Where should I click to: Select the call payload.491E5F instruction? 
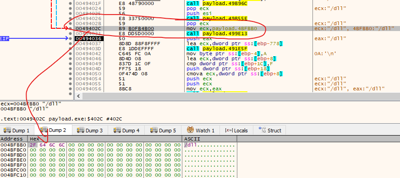217,48
